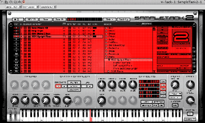
Task: Select part number 4 button
Action: point(16,37)
